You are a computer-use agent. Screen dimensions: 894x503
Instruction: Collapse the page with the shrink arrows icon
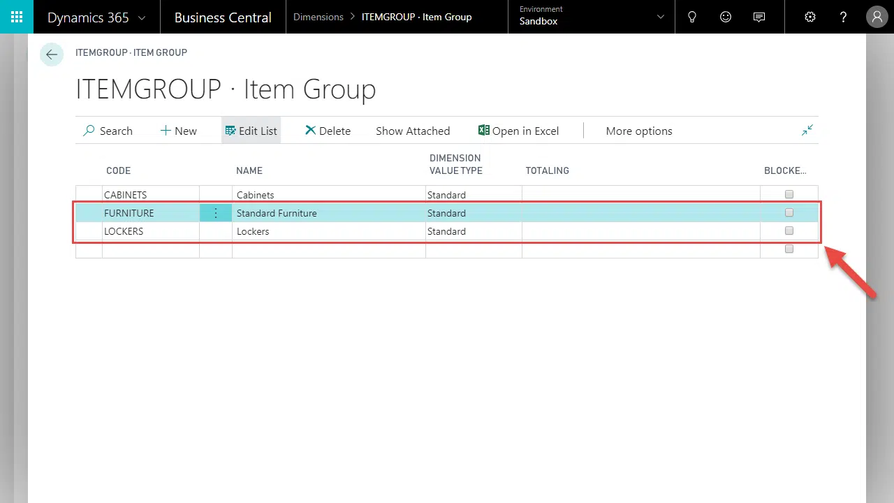(807, 130)
